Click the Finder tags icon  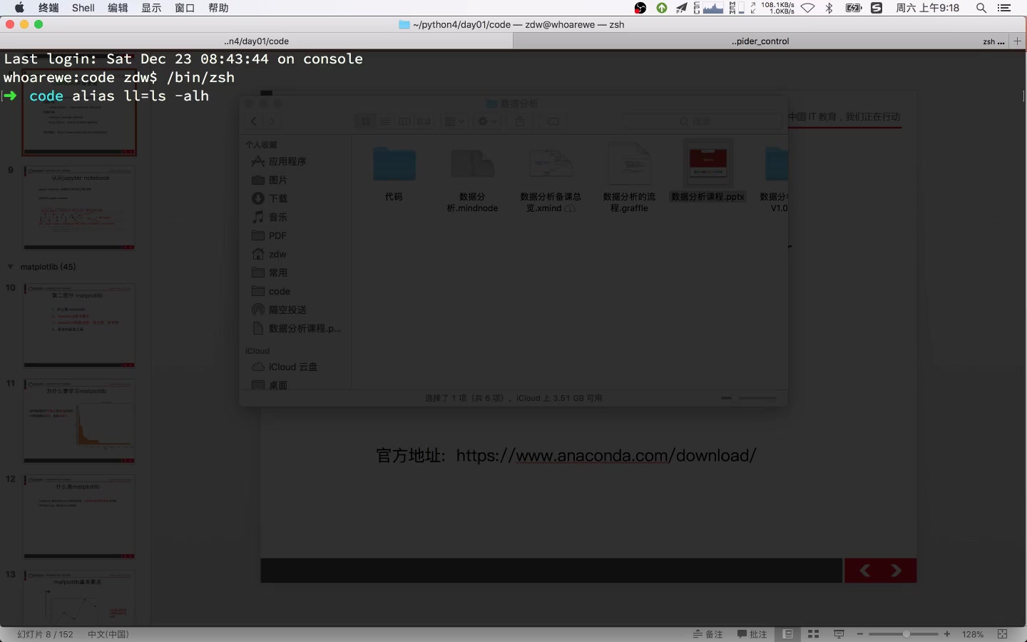552,121
